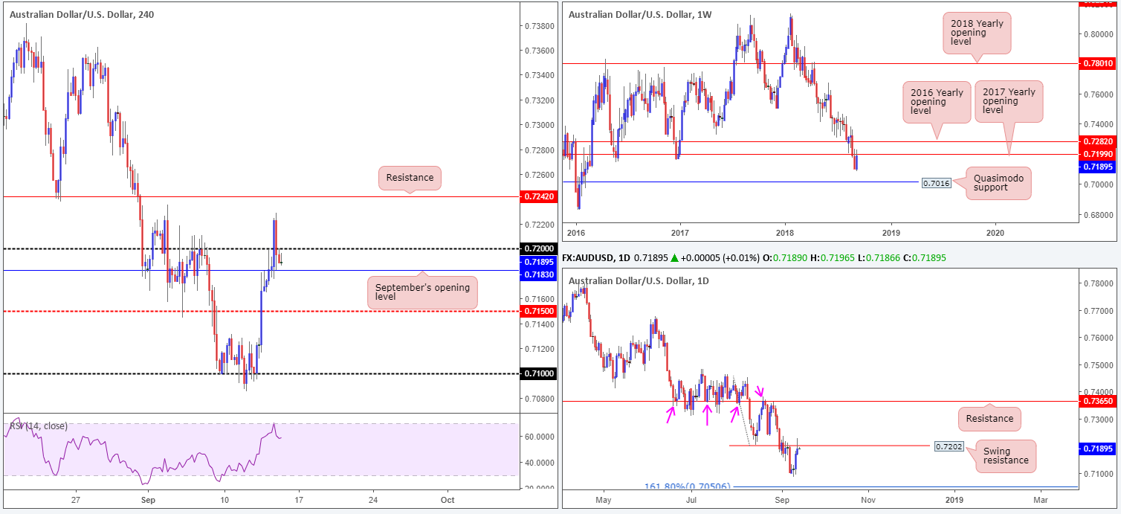
Task: Click the Mar label on daily time axis
Action: [1041, 501]
